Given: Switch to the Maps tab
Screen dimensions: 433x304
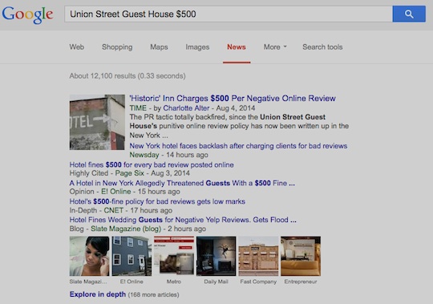Looking at the screenshot, I should click(159, 47).
